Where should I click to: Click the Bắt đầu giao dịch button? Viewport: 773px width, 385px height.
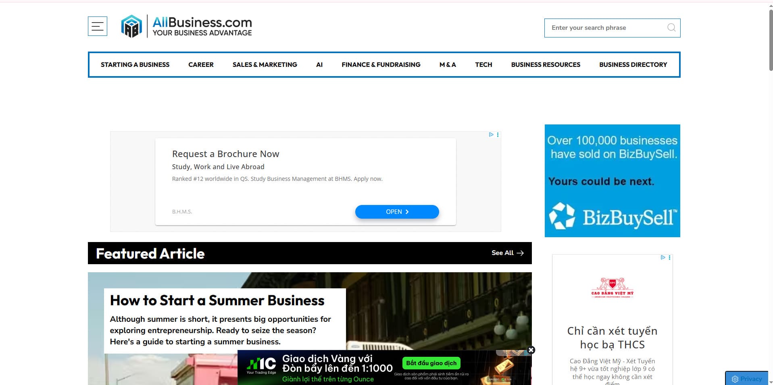[431, 363]
